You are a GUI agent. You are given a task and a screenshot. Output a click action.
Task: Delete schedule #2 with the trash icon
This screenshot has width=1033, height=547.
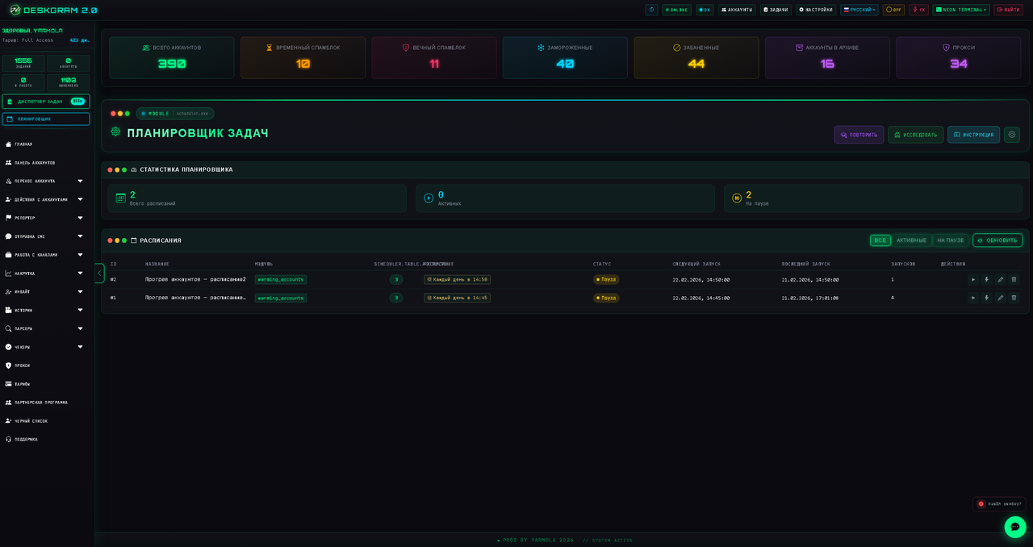(1014, 280)
